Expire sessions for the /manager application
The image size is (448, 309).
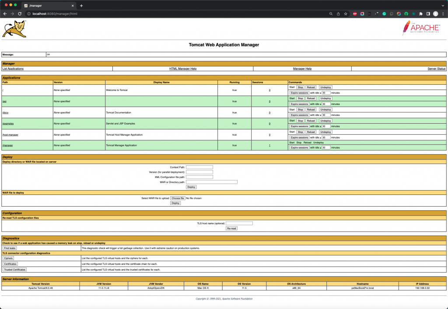[299, 148]
